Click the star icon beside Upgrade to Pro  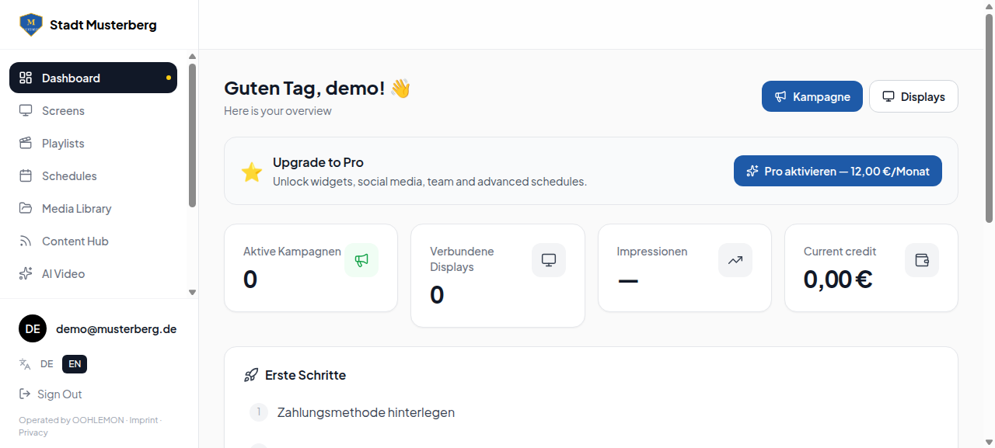252,172
